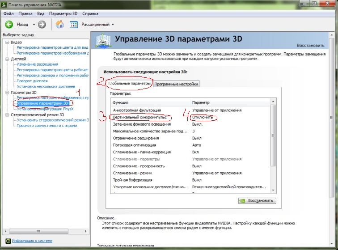Collapse the Параметры 3D tree node
Screen dimensions: 338x250
tap(7, 92)
